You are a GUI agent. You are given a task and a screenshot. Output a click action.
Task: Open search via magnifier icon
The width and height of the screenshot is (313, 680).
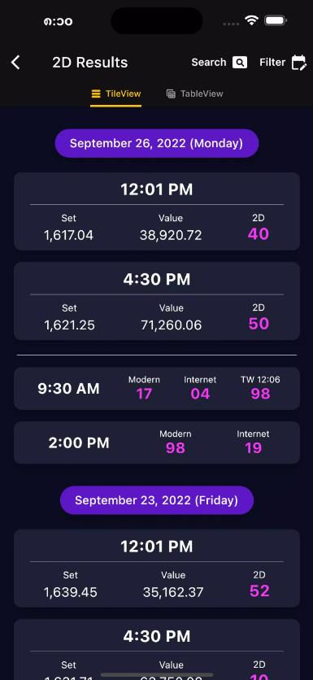(x=239, y=63)
